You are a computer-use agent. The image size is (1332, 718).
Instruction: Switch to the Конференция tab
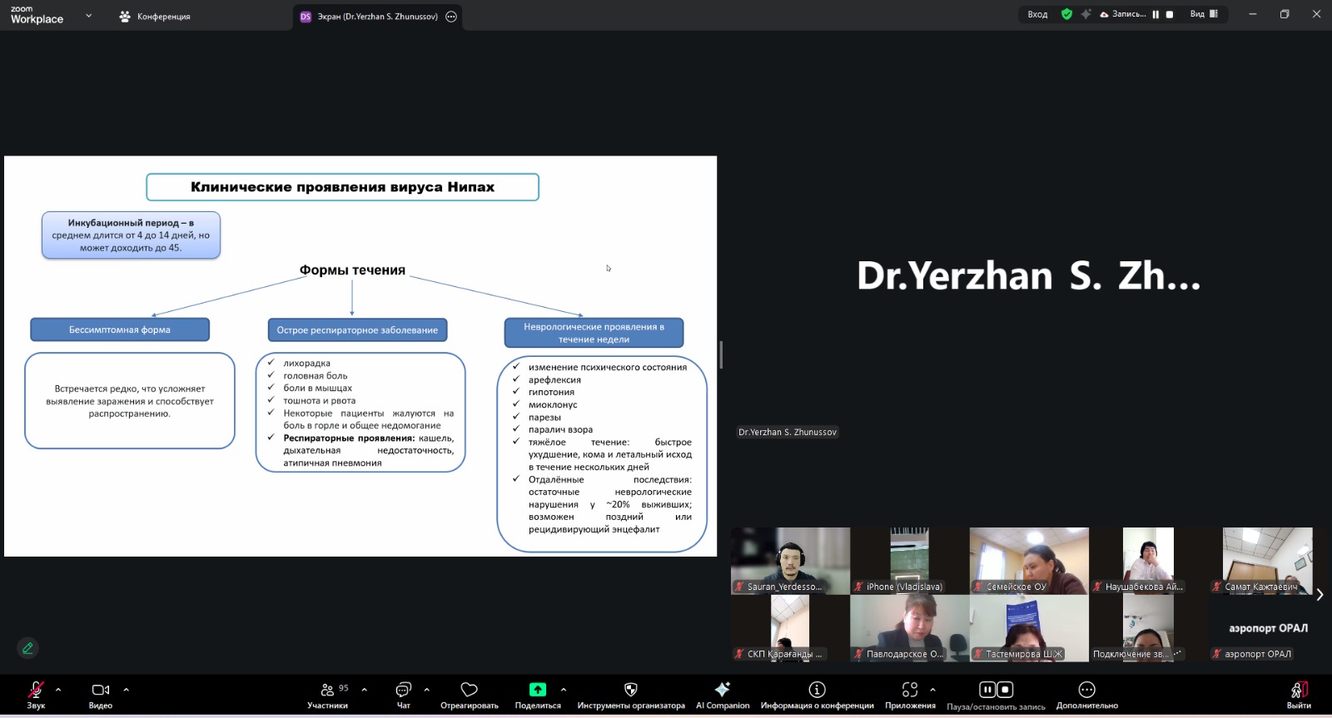click(x=156, y=17)
